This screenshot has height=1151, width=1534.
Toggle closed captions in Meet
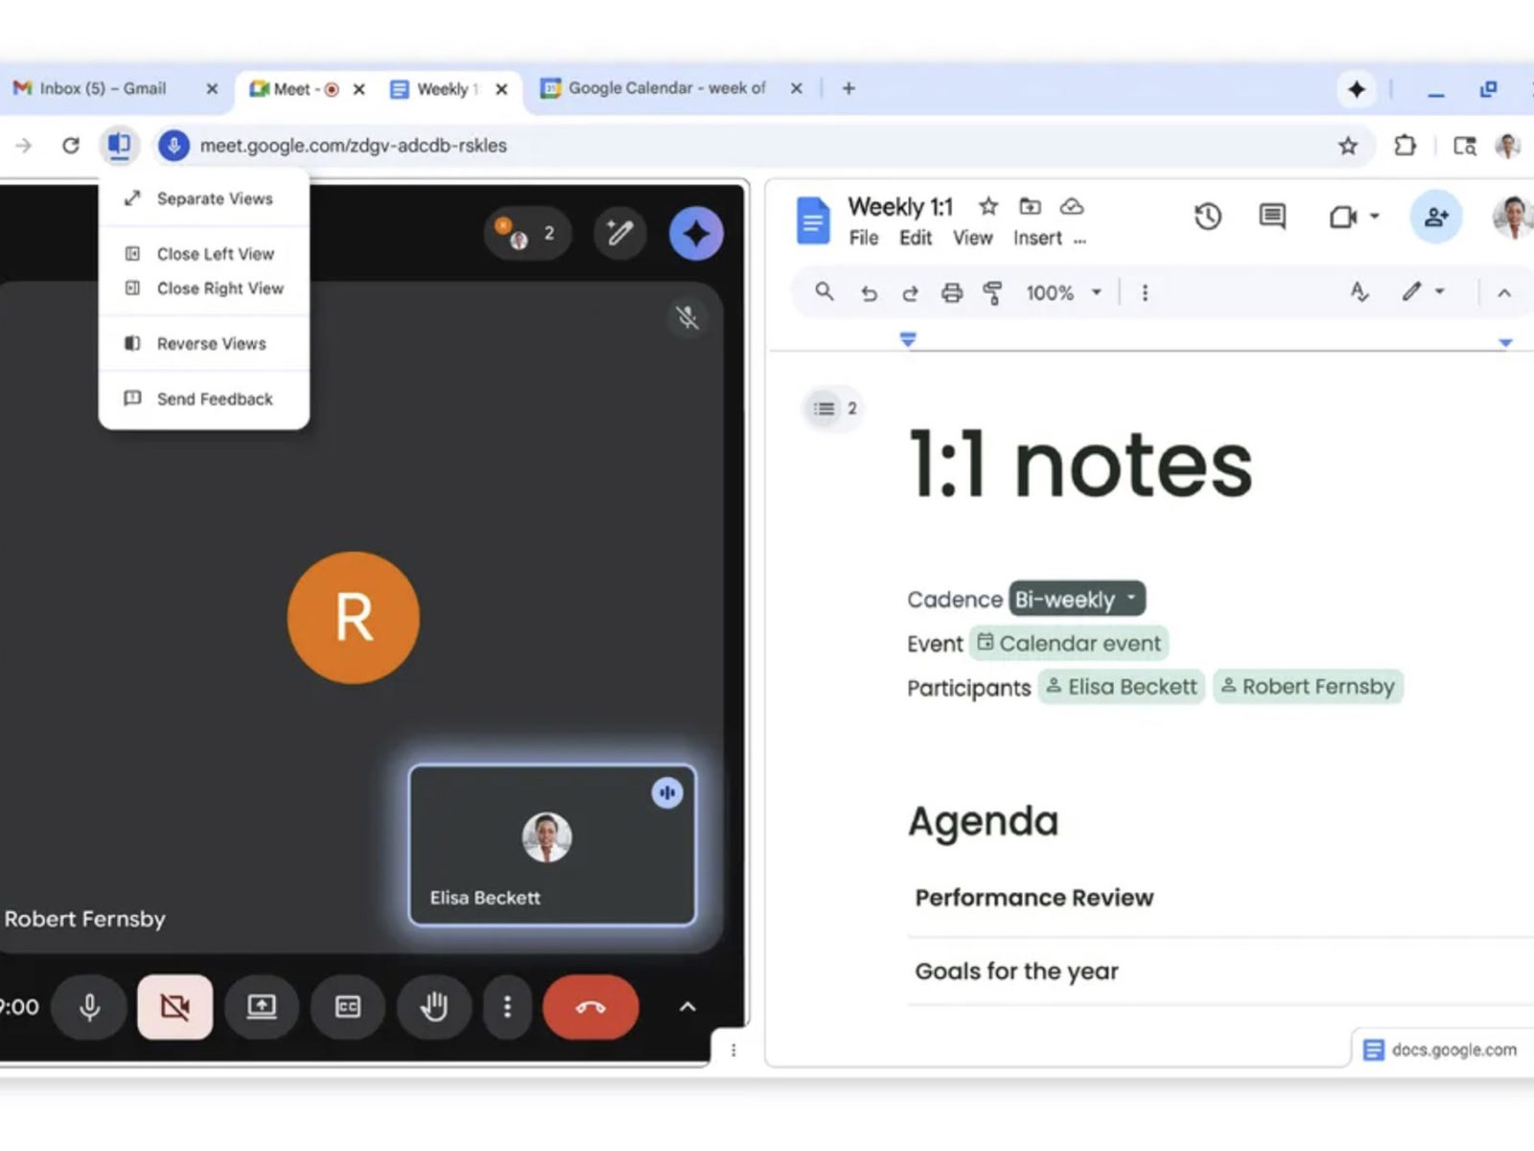click(x=347, y=1006)
